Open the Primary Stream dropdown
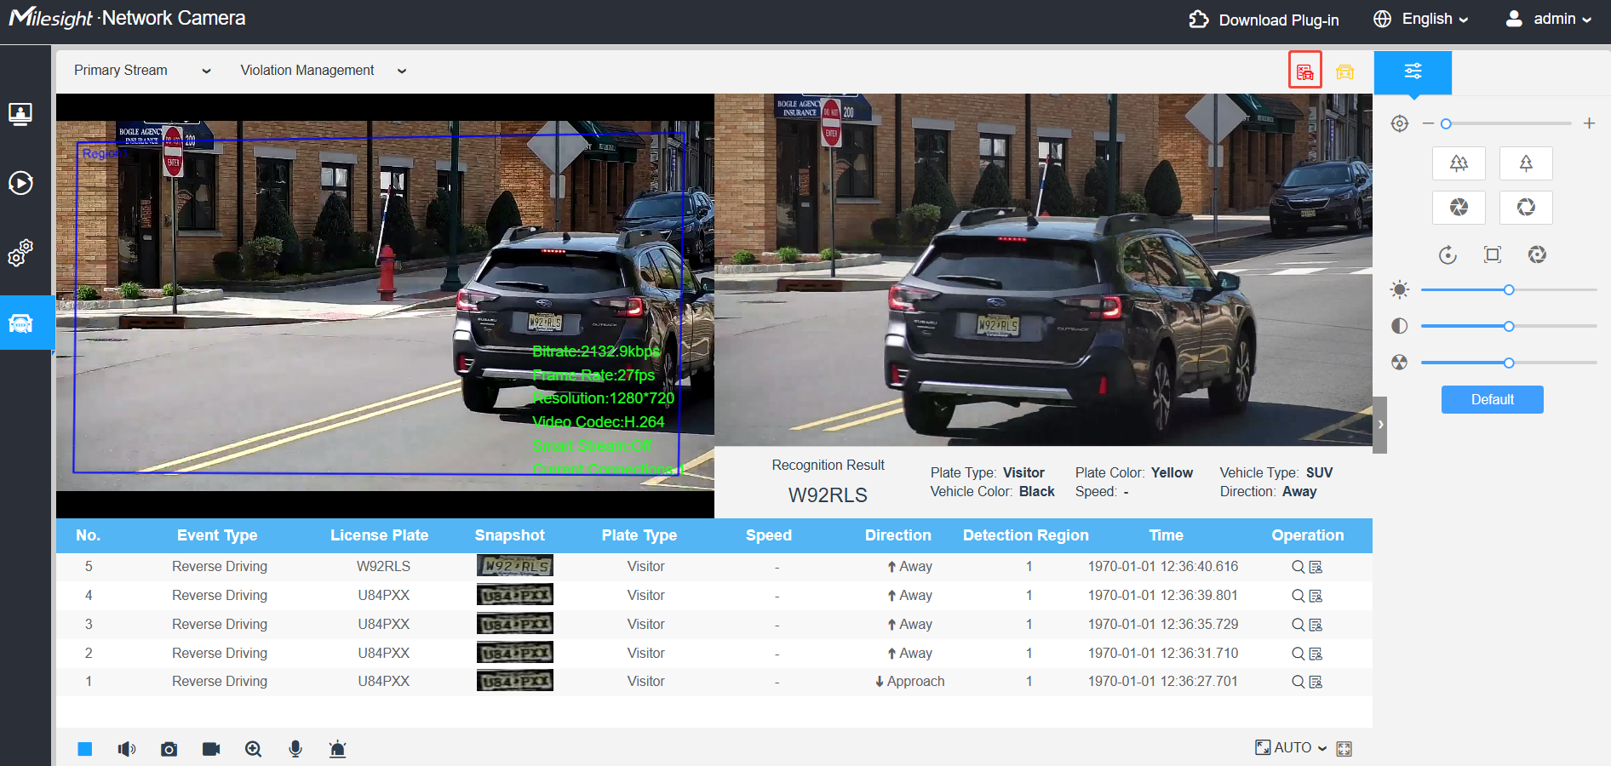This screenshot has height=766, width=1611. (142, 71)
